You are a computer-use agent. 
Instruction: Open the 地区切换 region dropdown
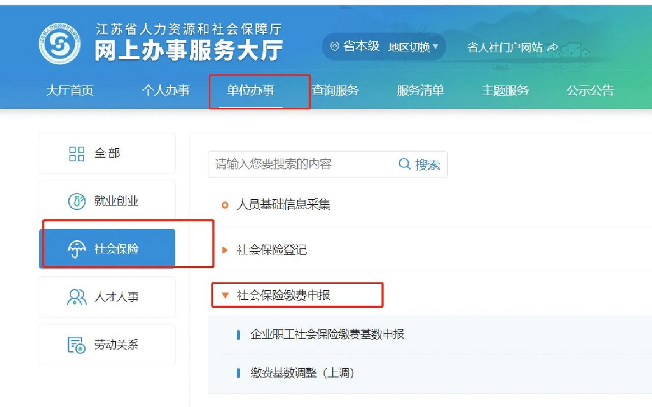point(413,47)
